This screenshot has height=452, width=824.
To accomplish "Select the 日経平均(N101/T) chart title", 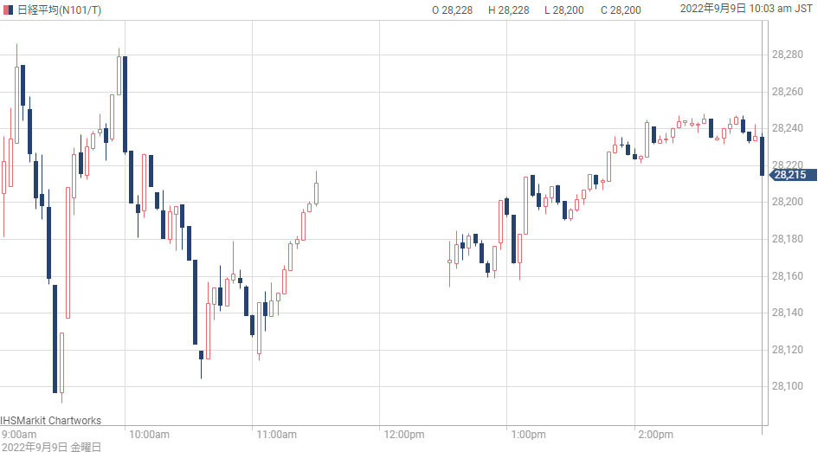I will tap(61, 10).
